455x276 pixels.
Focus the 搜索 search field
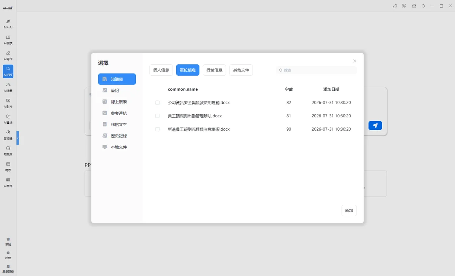click(317, 70)
